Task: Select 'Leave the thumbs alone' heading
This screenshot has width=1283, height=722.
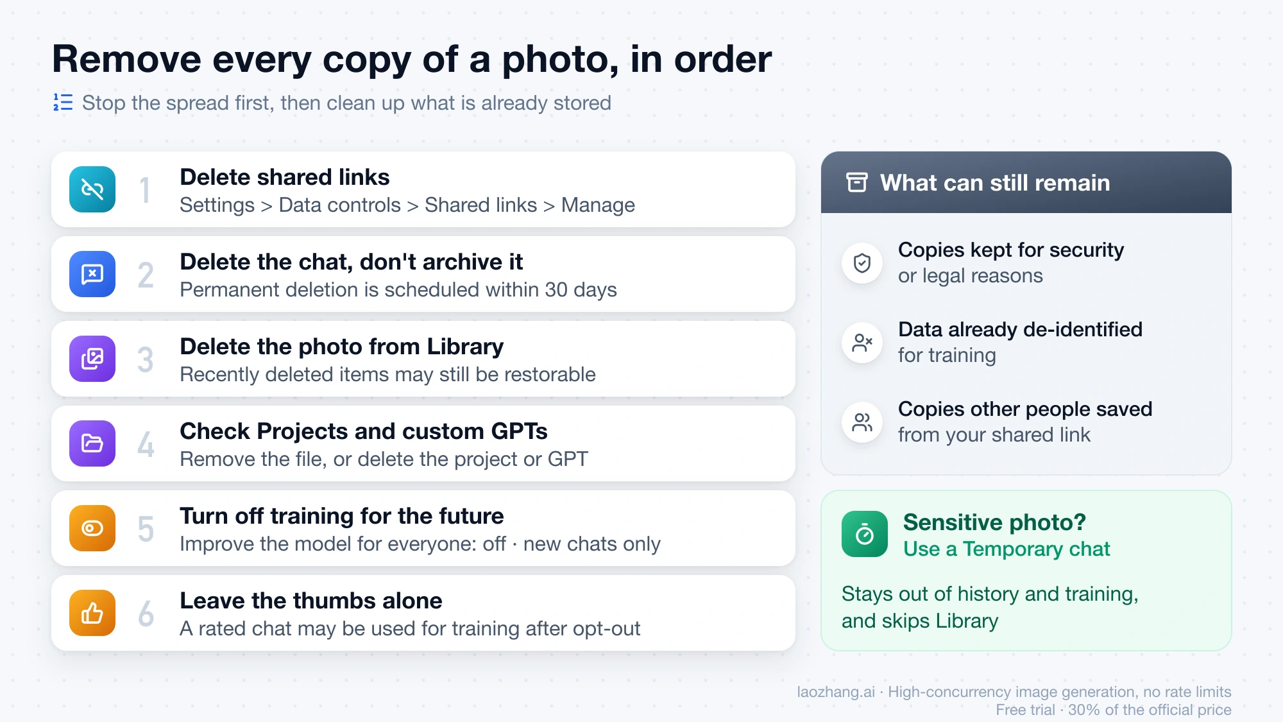Action: coord(311,601)
